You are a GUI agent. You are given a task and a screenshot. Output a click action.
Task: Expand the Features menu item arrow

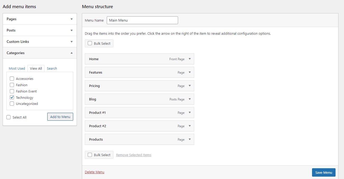click(x=190, y=72)
